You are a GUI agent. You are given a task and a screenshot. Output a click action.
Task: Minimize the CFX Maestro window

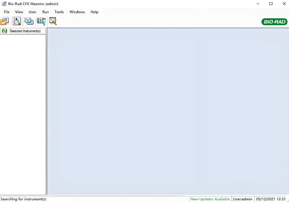258,4
